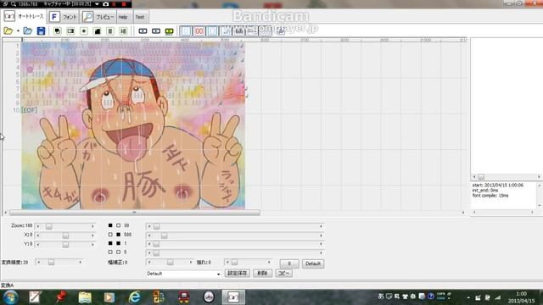Toggle the black square next to value 500
The height and width of the screenshot is (305, 543).
click(119, 235)
